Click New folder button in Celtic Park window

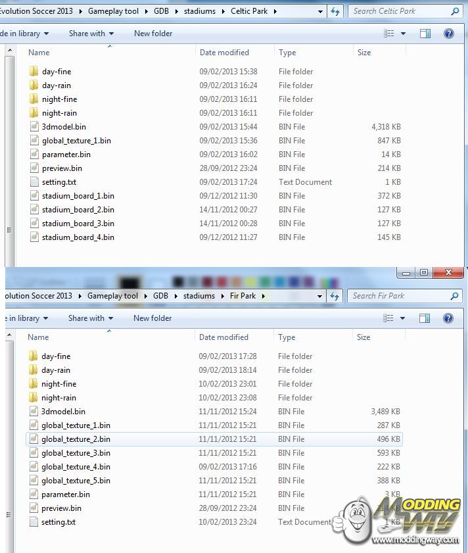point(152,34)
